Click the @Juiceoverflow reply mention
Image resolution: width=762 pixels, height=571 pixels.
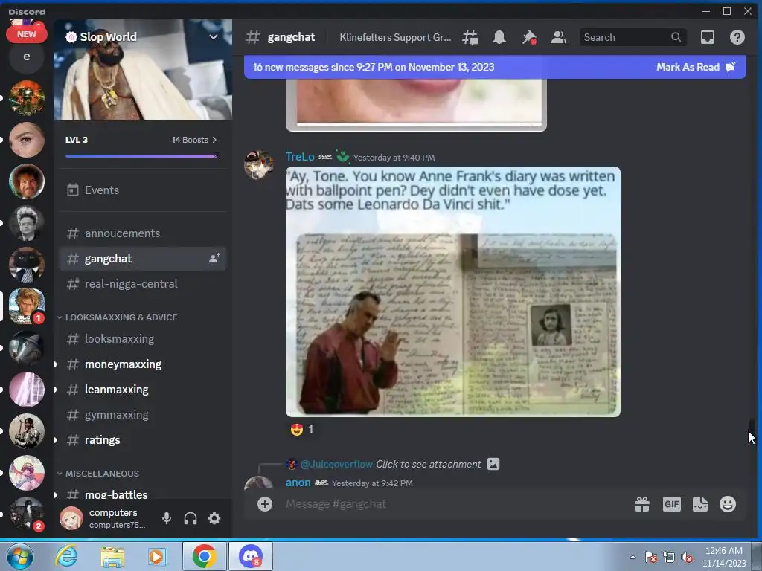tap(336, 464)
